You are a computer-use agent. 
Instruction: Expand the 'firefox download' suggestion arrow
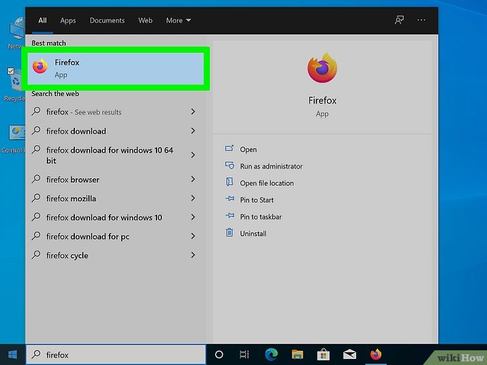[193, 131]
